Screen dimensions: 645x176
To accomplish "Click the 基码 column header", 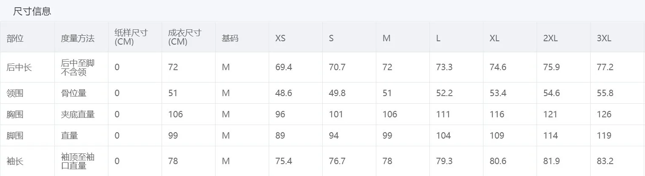I will (230, 38).
